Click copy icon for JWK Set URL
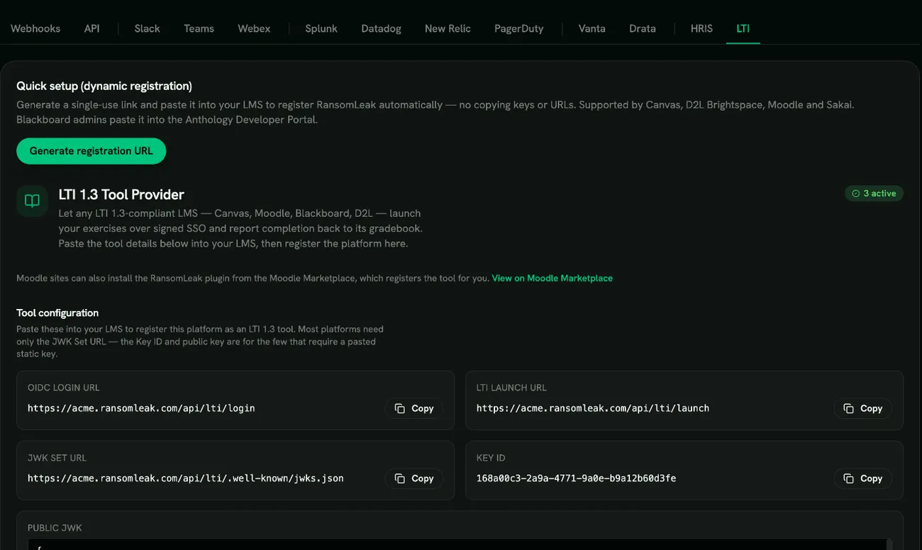 [400, 478]
